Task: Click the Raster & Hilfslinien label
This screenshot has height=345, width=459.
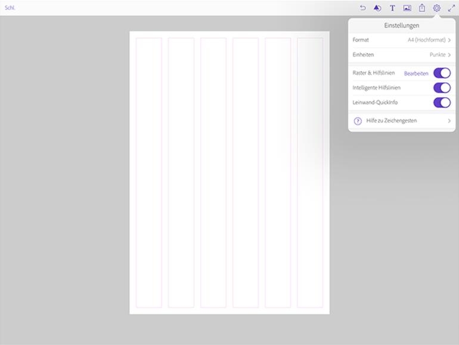Action: (374, 73)
